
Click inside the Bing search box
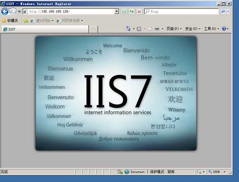(181, 12)
